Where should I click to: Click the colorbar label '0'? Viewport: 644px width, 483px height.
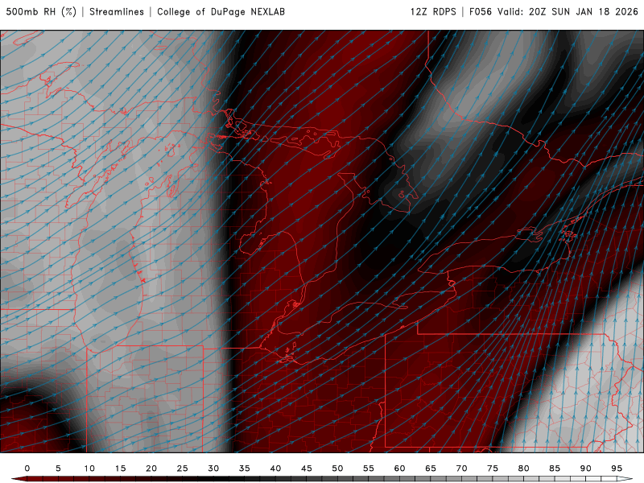click(x=27, y=469)
